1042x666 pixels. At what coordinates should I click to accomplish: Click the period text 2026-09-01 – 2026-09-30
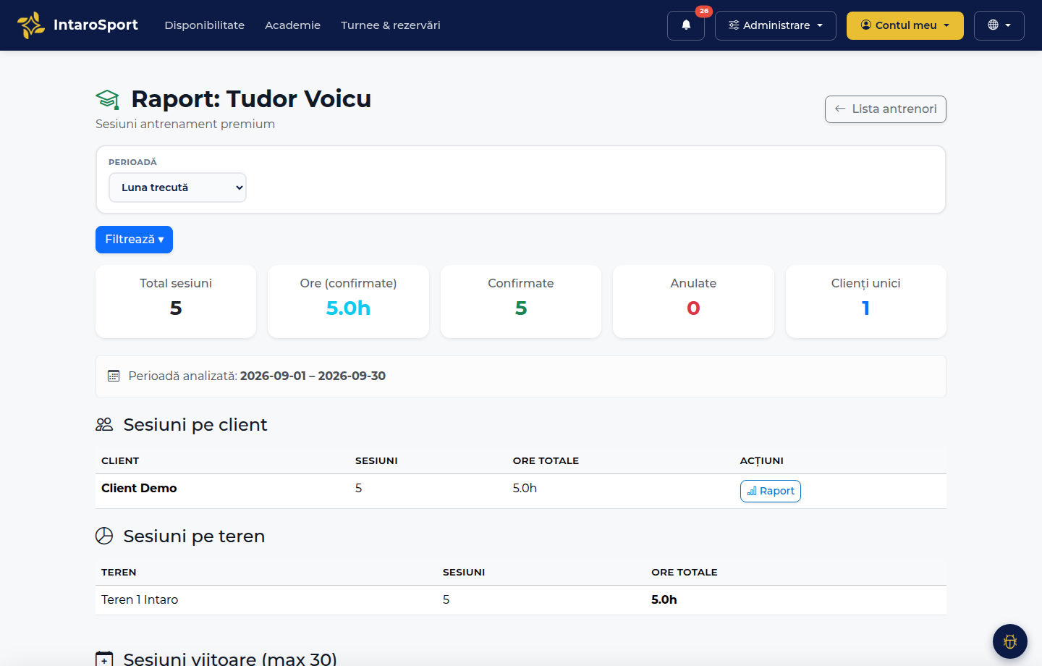(313, 376)
